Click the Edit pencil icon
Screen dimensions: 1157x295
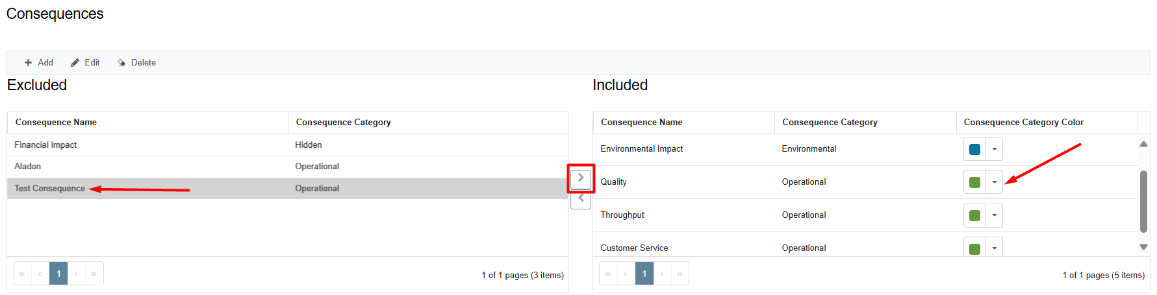(x=75, y=63)
